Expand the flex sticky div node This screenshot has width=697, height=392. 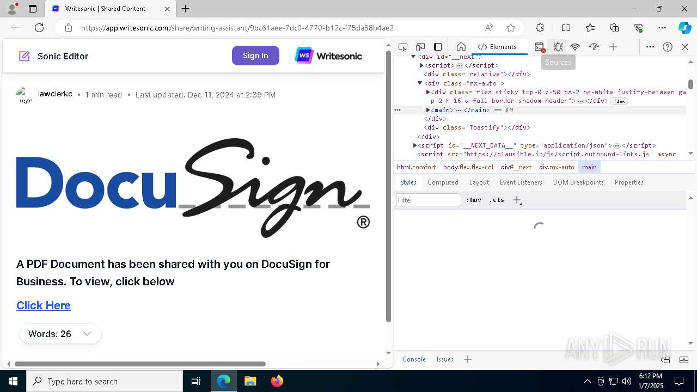pos(428,92)
